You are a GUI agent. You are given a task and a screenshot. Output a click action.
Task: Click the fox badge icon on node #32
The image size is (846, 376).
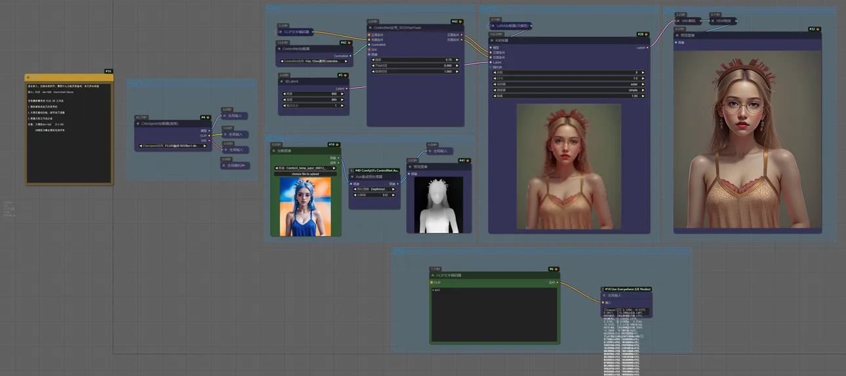tap(818, 29)
